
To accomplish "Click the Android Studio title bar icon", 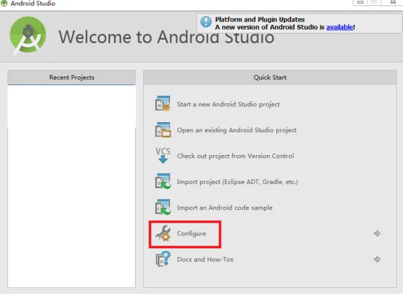I will [4, 3].
